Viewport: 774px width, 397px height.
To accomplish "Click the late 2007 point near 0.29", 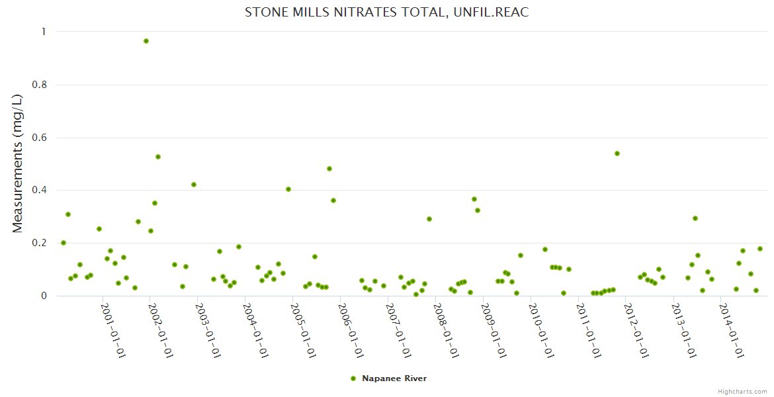I will coord(429,219).
